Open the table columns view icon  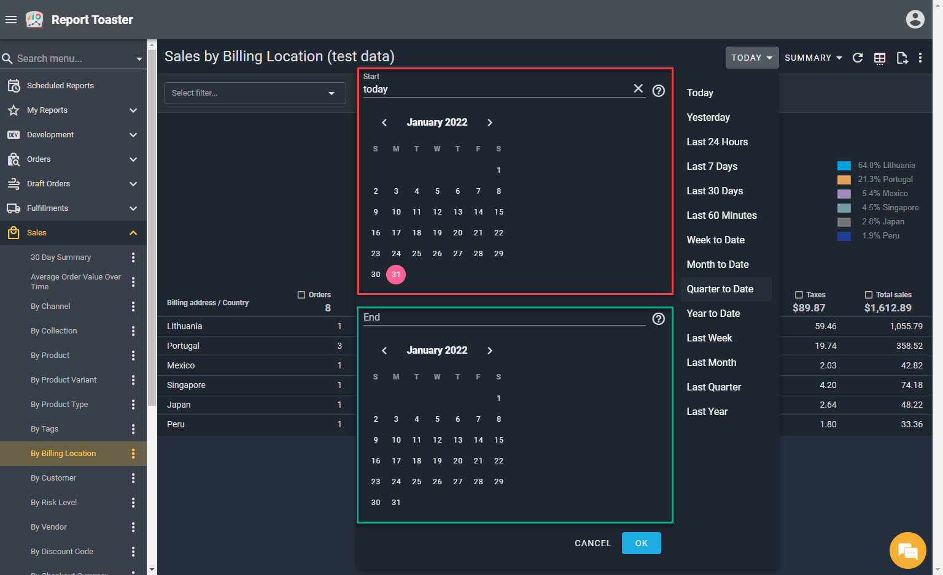pos(880,58)
